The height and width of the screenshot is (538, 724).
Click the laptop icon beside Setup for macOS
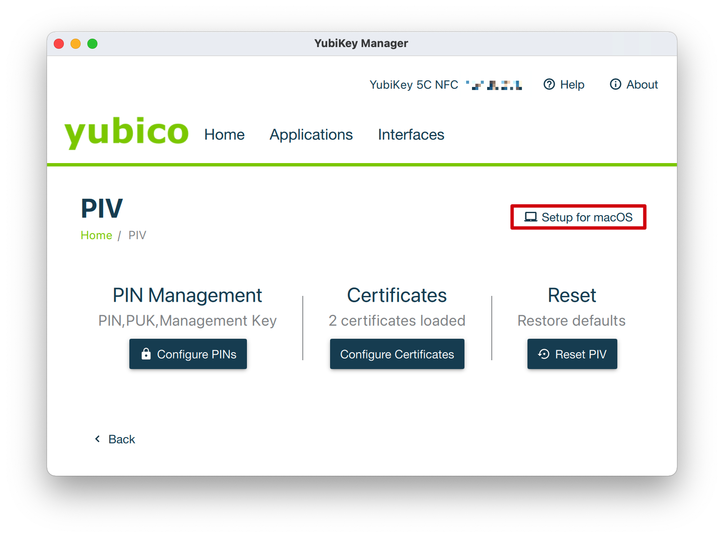[x=530, y=217]
